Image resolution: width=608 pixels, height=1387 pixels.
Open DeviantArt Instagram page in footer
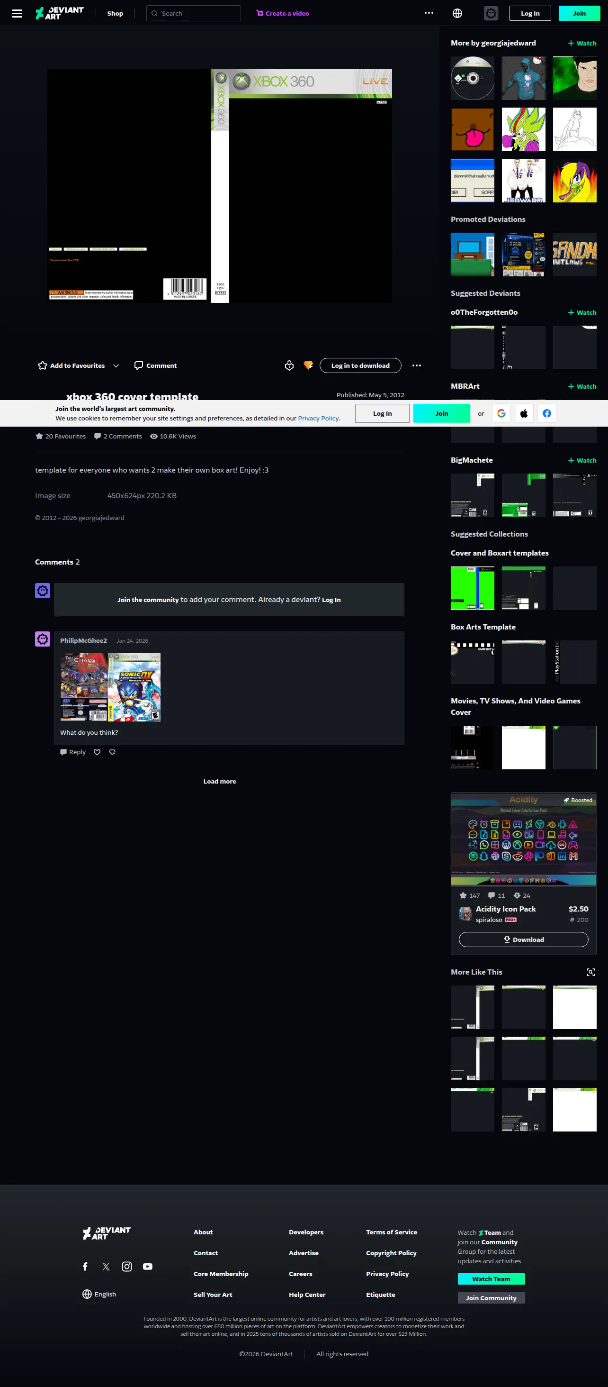click(127, 1267)
